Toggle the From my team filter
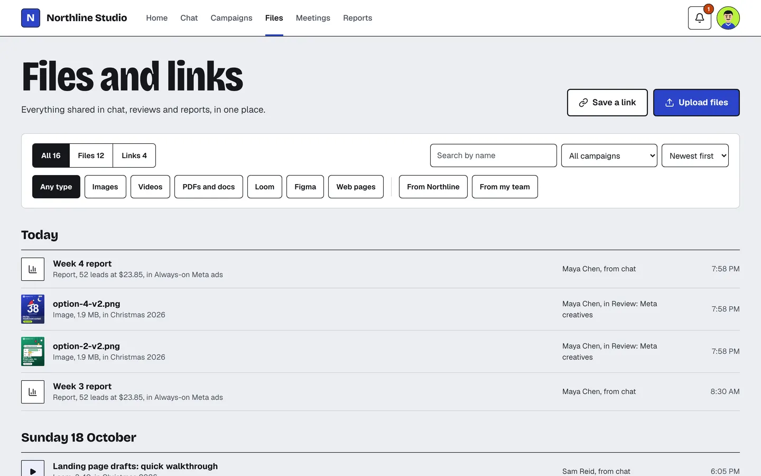The image size is (761, 476). tap(505, 187)
